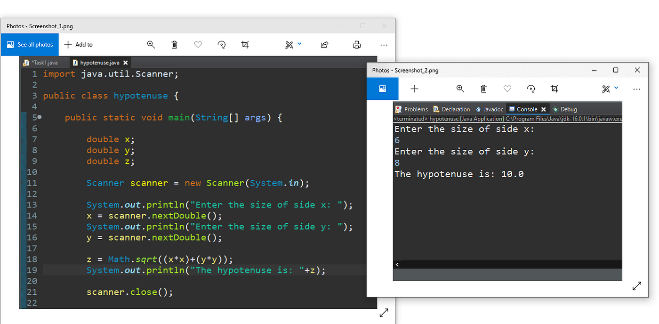Screen dimensions: 659x324
Task: Rotate icon in Screenshot_2 Photos window
Action: 531,89
